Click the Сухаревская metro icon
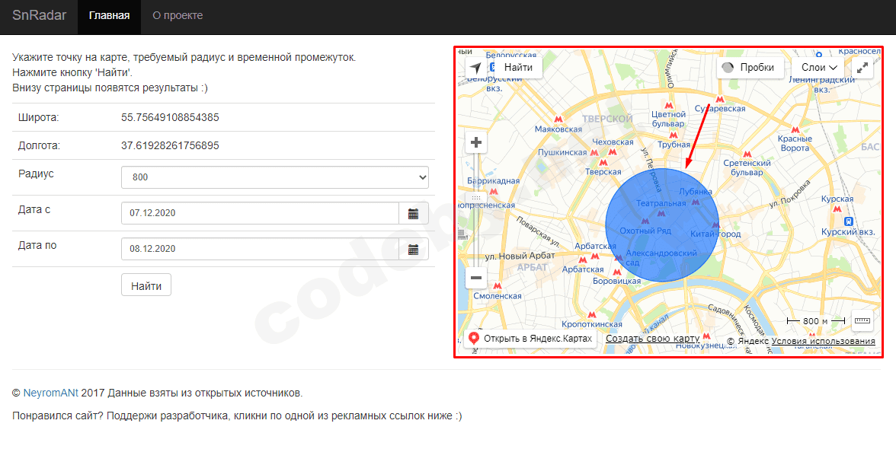 tap(719, 100)
